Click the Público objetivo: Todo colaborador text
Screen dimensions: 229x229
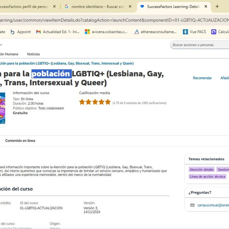coord(38,108)
